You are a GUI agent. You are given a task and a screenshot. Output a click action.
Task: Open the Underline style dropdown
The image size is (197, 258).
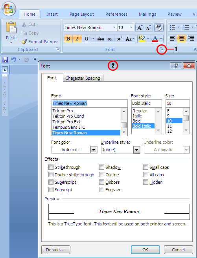pyautogui.click(x=136, y=150)
